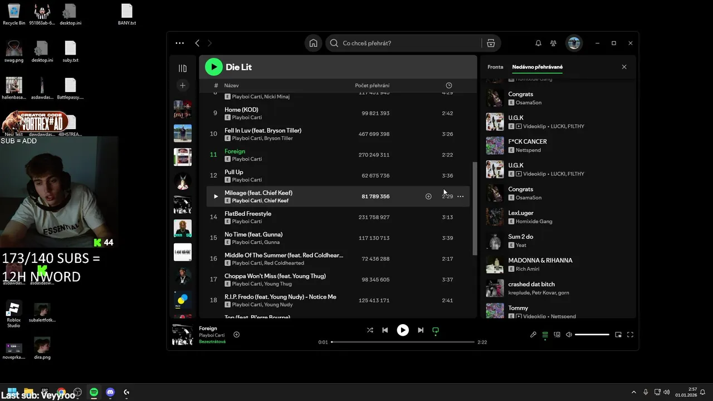Image resolution: width=713 pixels, height=401 pixels.
Task: Go forward with the right arrow
Action: pyautogui.click(x=210, y=43)
